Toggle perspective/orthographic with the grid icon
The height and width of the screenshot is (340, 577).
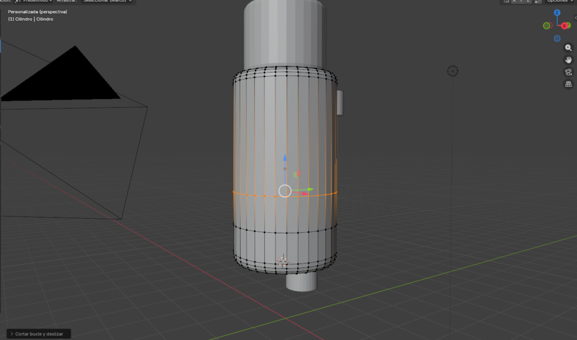click(x=569, y=83)
